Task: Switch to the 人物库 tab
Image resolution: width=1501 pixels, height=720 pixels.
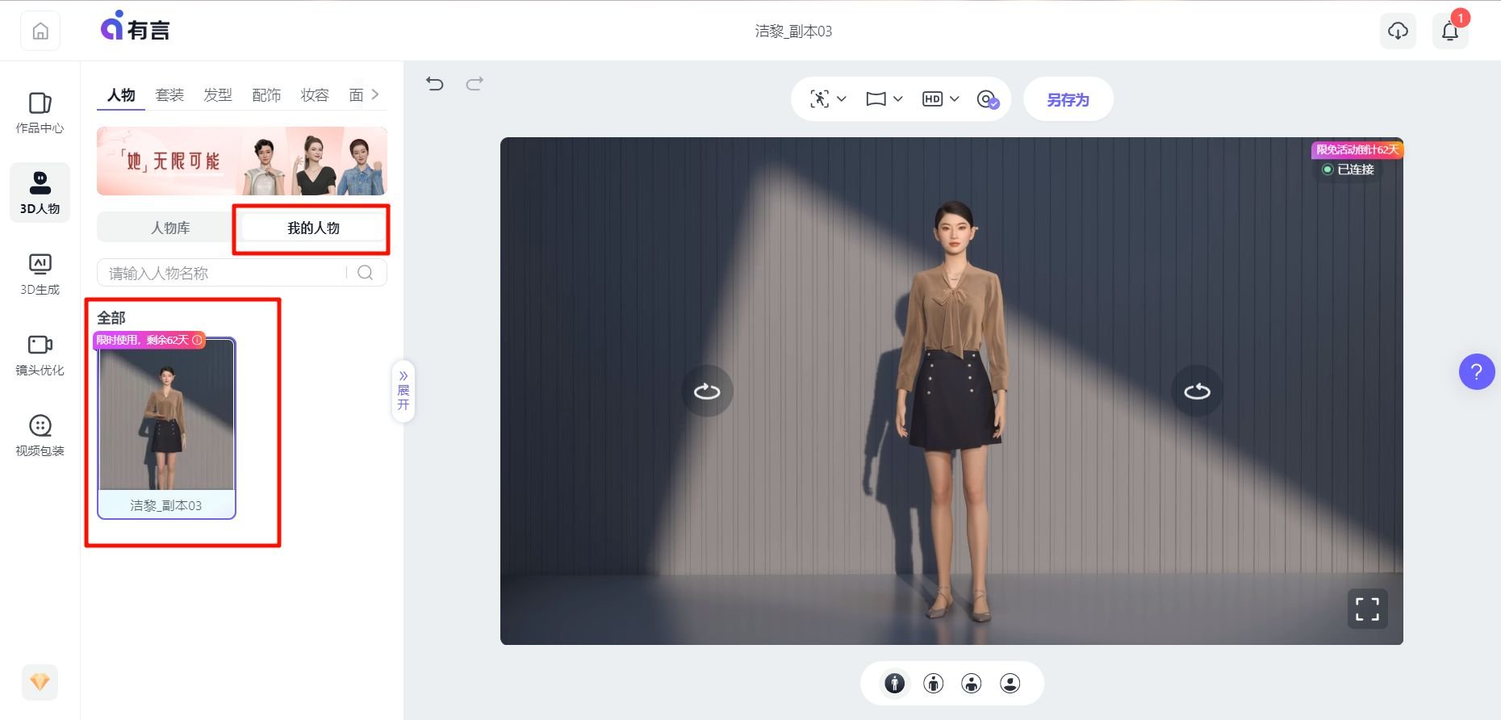Action: pyautogui.click(x=170, y=228)
